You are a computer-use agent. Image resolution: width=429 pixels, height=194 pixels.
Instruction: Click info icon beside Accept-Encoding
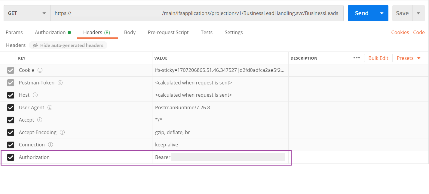[x=62, y=132]
